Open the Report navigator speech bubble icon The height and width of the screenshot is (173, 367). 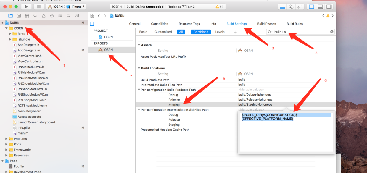click(77, 16)
